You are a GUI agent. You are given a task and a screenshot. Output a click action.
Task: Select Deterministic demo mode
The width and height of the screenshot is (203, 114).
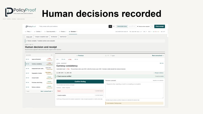pos(122,26)
